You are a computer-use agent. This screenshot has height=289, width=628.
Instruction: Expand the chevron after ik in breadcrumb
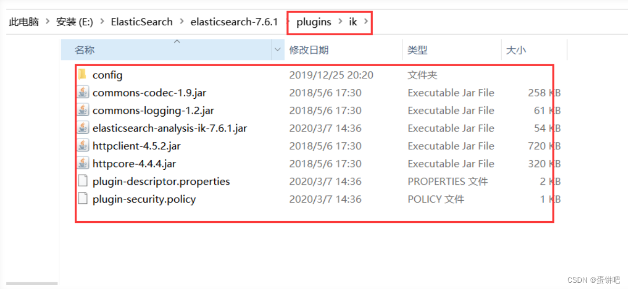point(365,22)
